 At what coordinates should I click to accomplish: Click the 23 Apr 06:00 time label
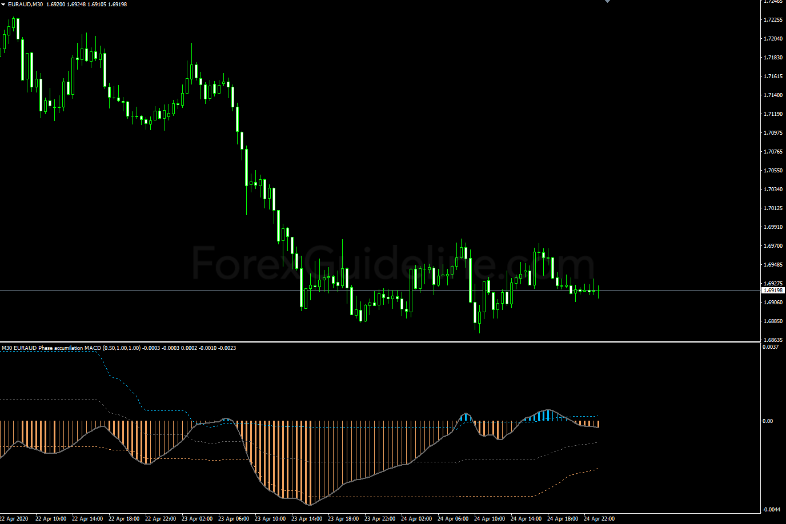point(234,519)
